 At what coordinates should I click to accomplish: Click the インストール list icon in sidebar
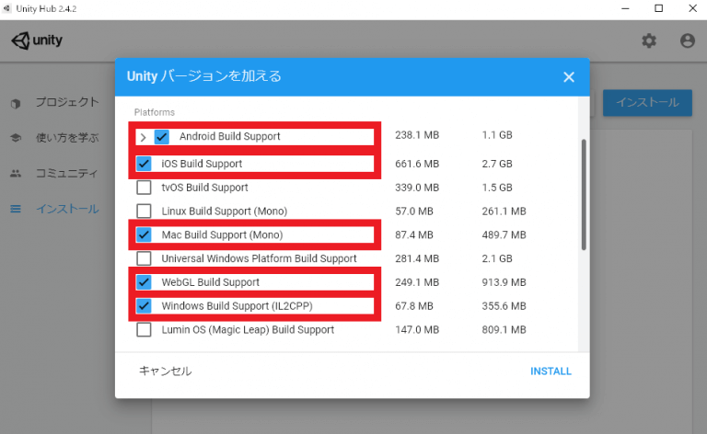[16, 209]
